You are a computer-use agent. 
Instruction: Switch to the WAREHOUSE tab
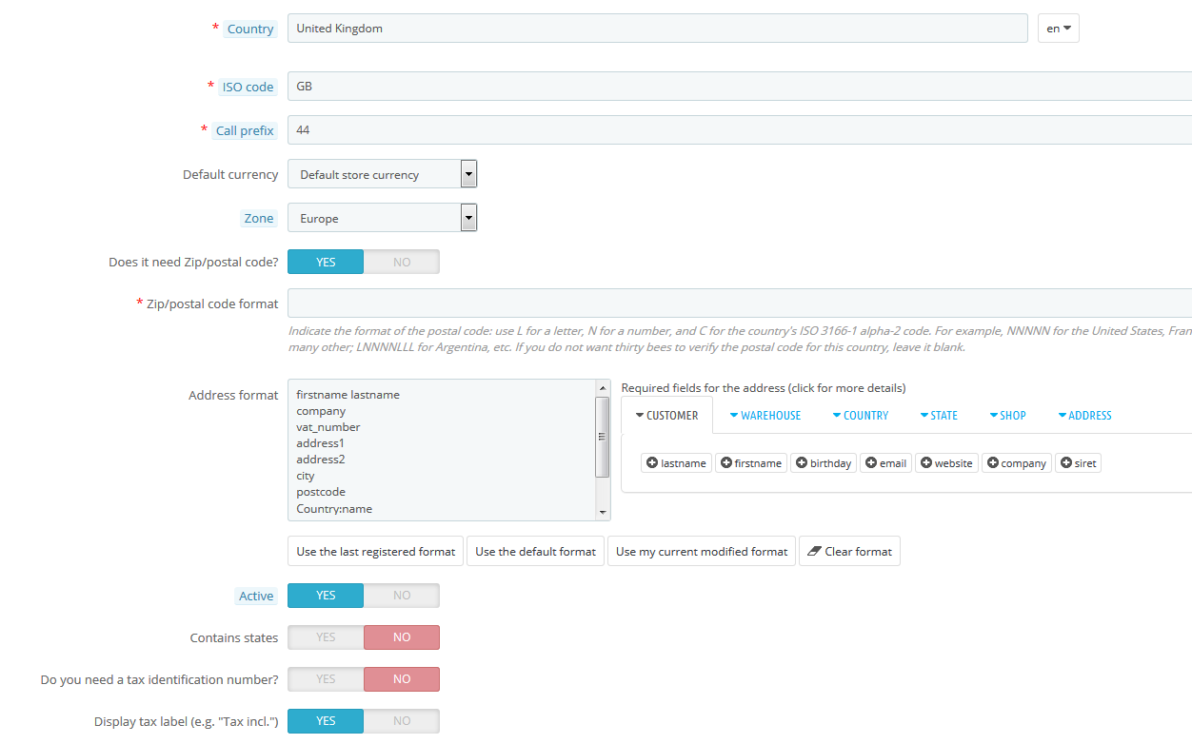[x=765, y=416]
